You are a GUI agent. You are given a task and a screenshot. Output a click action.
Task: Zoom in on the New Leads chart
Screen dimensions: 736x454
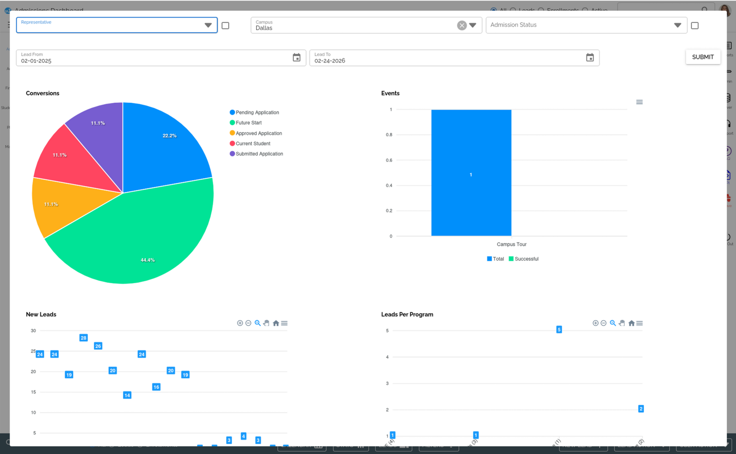[x=240, y=323]
